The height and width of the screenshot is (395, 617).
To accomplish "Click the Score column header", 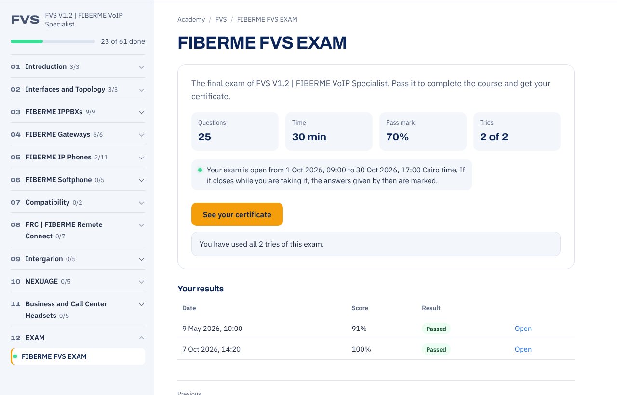I will click(360, 308).
